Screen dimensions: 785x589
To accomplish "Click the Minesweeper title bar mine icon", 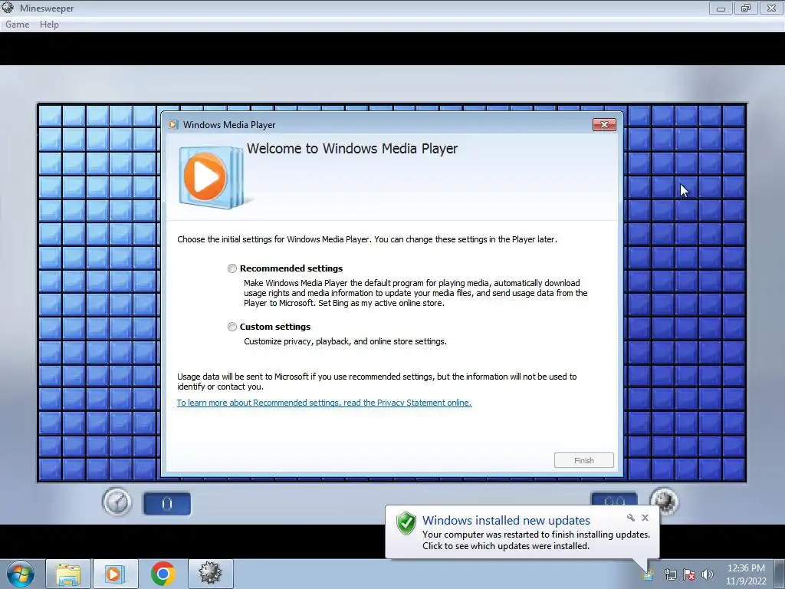I will point(8,8).
